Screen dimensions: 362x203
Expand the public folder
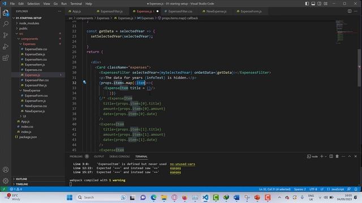point(23,28)
